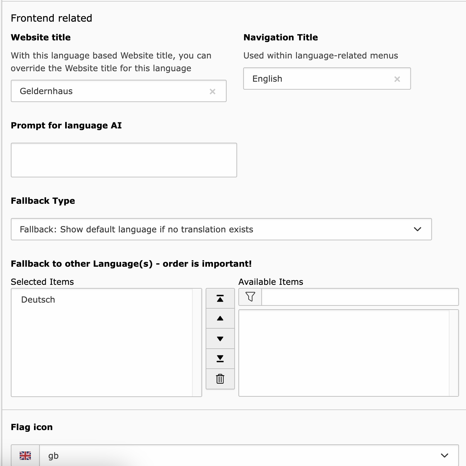Remove selected item with the trash icon
This screenshot has width=466, height=466.
pyautogui.click(x=220, y=379)
